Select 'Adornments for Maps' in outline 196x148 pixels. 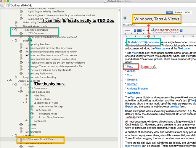[x=51, y=106]
